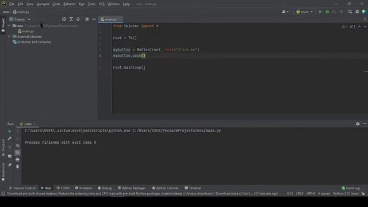Open the Navigate menu

(x=43, y=4)
